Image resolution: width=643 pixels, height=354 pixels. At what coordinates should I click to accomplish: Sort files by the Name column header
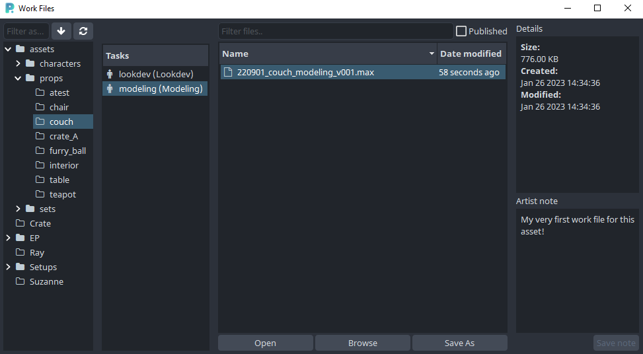coord(324,53)
